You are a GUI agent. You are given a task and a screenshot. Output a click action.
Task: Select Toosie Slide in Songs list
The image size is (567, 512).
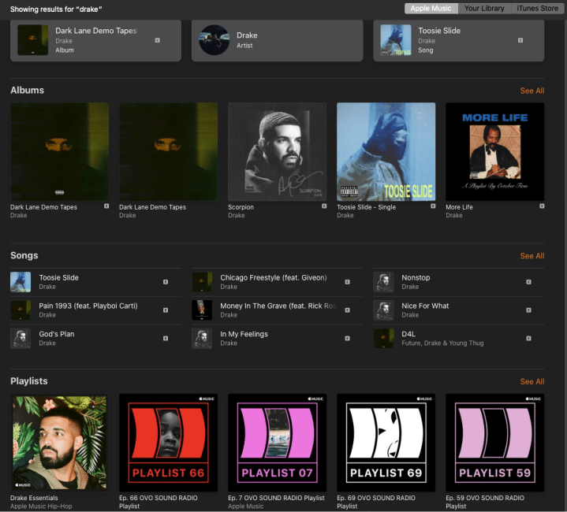click(x=96, y=282)
